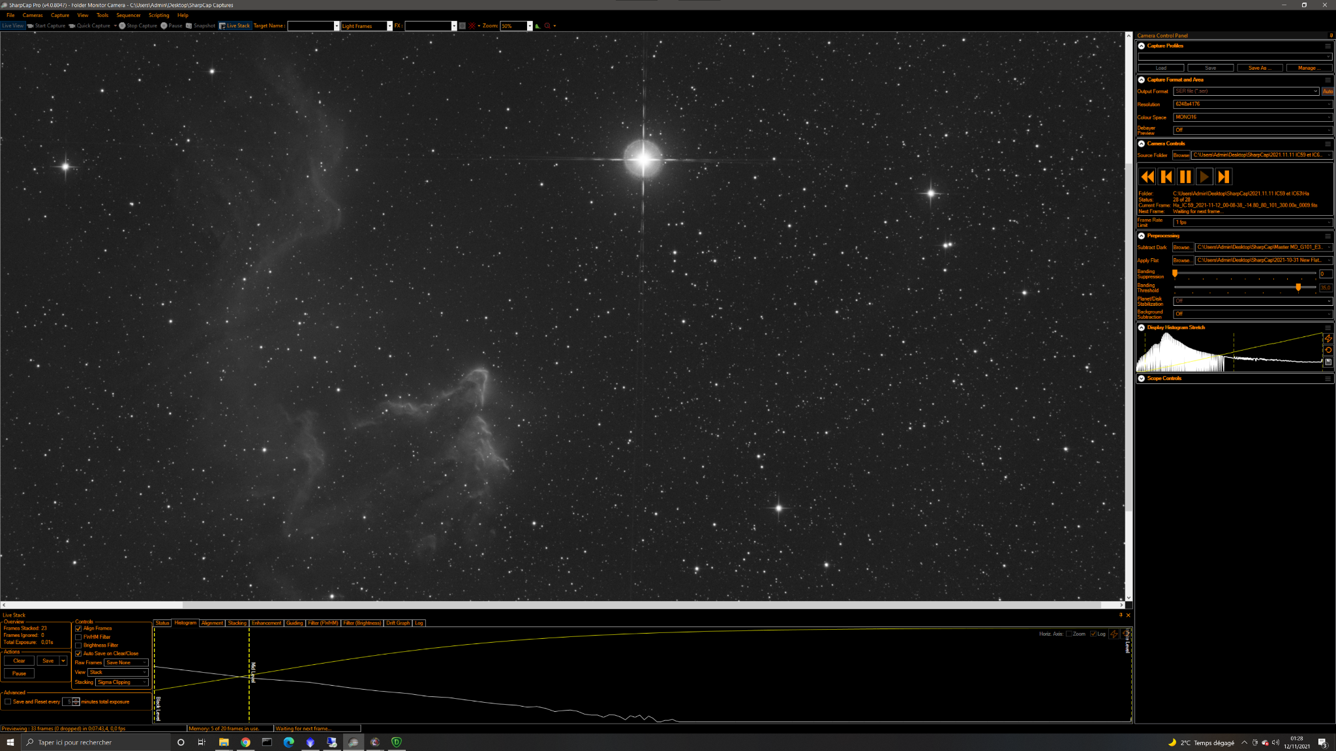Click the Manage button in Capture Profiles
Viewport: 1336px width, 751px height.
tap(1309, 68)
